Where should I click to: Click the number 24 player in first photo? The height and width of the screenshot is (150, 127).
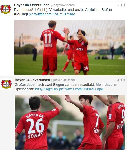pos(81,52)
